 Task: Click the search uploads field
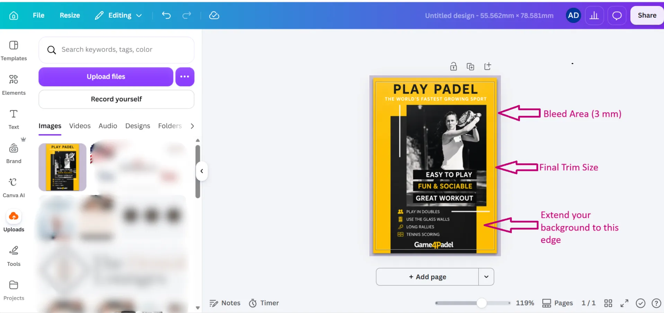coord(116,50)
